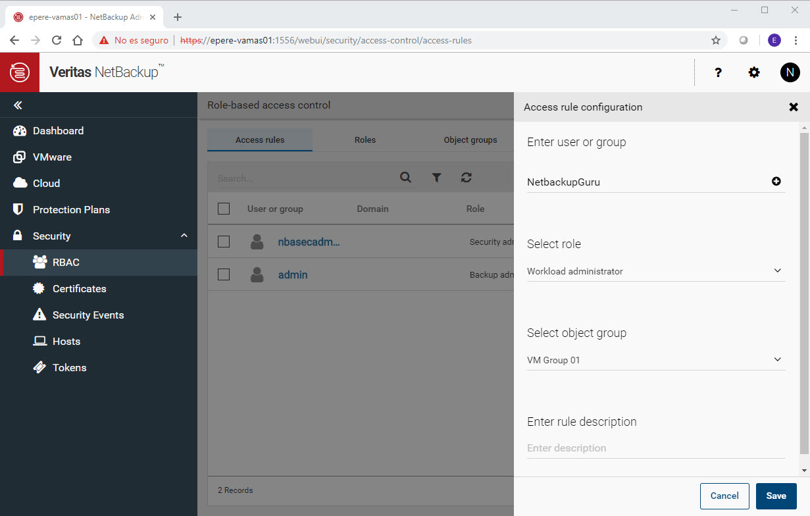Click the admin user icon
Viewport: 810px width, 516px height.
coord(257,274)
